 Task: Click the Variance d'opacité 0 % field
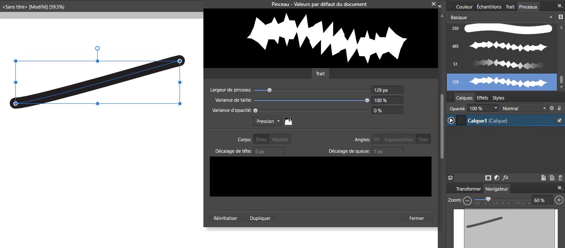(387, 111)
